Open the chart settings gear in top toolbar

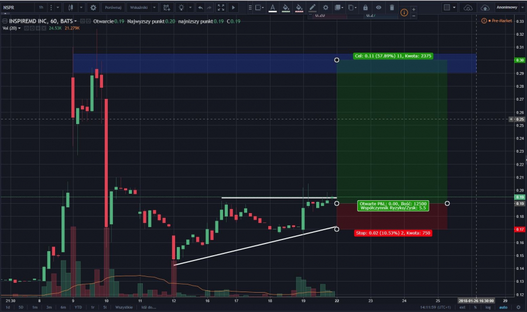[93, 8]
